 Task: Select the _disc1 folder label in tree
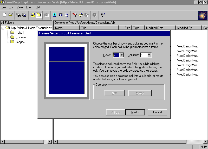pos(20,33)
